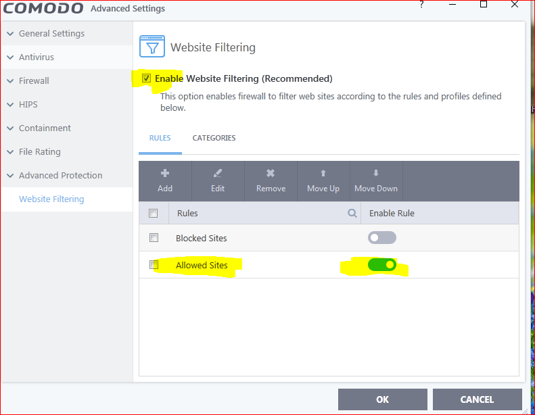535x415 pixels.
Task: Click the Add rule plus icon
Action: [165, 173]
